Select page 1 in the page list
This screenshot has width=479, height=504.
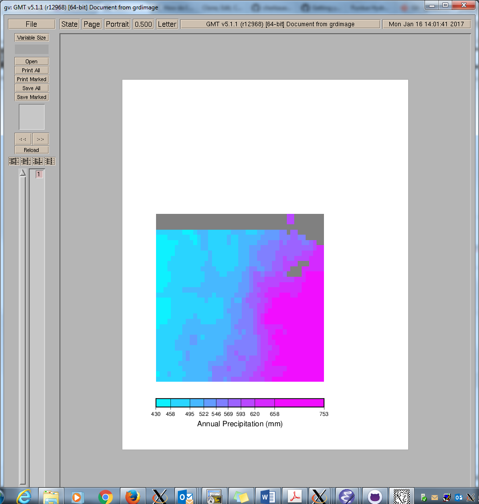point(40,174)
